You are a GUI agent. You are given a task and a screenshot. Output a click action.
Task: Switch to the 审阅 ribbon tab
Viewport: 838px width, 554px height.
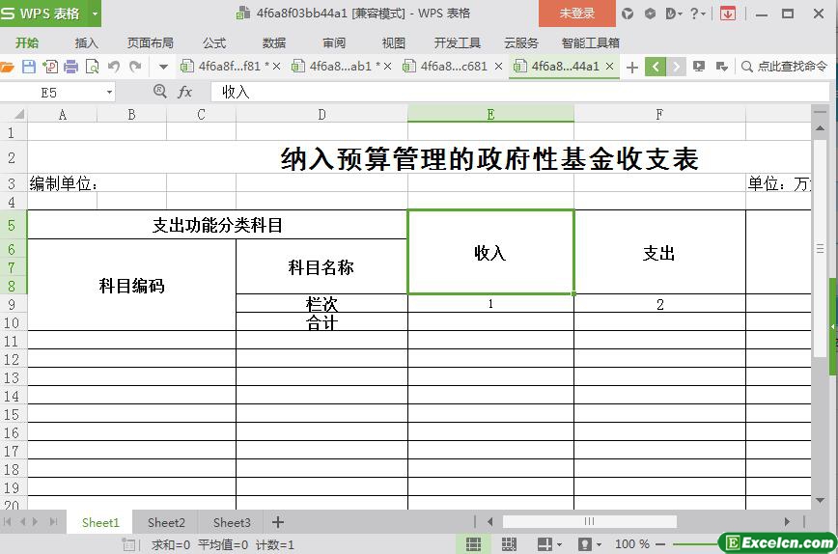pos(334,42)
